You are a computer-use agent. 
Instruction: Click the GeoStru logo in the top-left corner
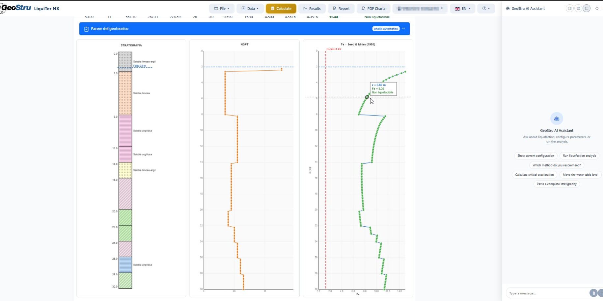click(15, 8)
